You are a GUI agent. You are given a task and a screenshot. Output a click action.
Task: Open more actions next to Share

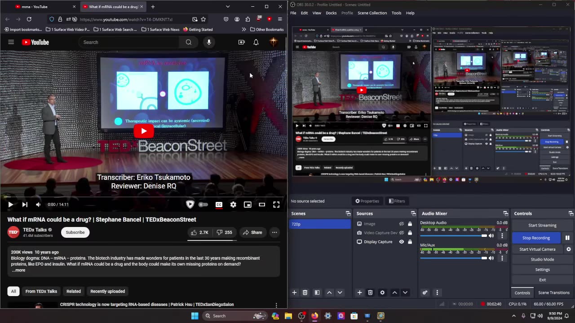pos(274,232)
